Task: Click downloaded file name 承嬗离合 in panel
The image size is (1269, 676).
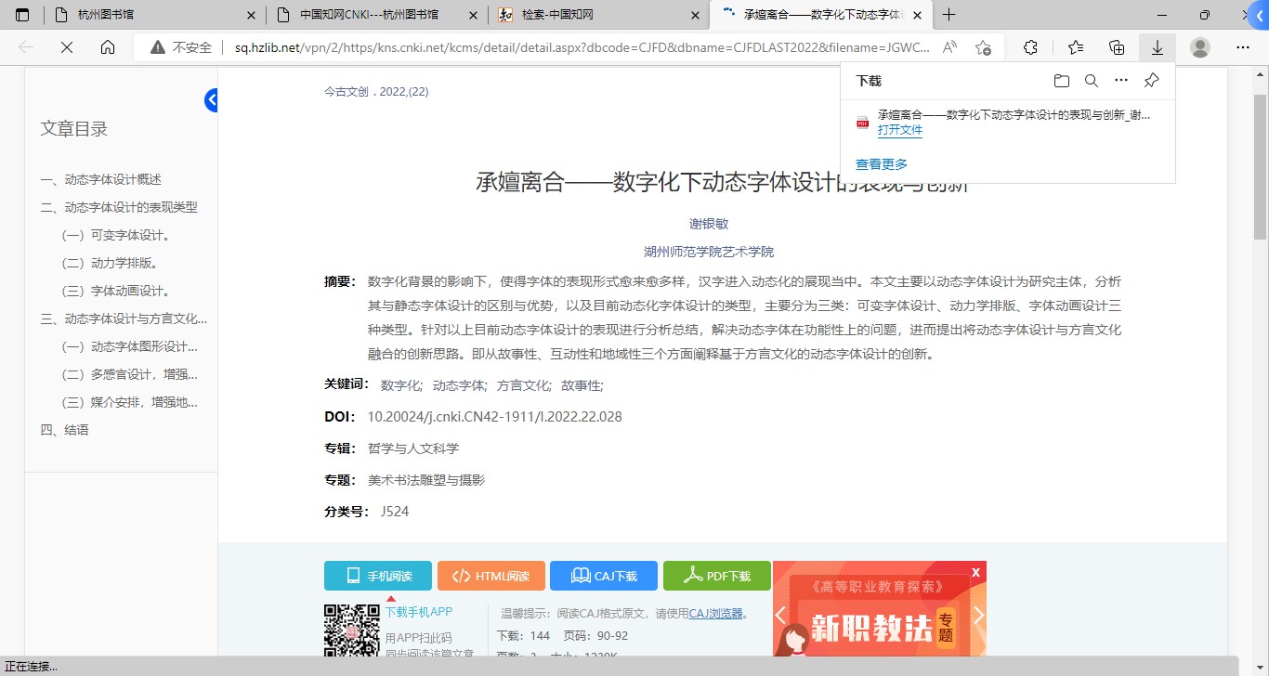Action: click(x=1014, y=115)
